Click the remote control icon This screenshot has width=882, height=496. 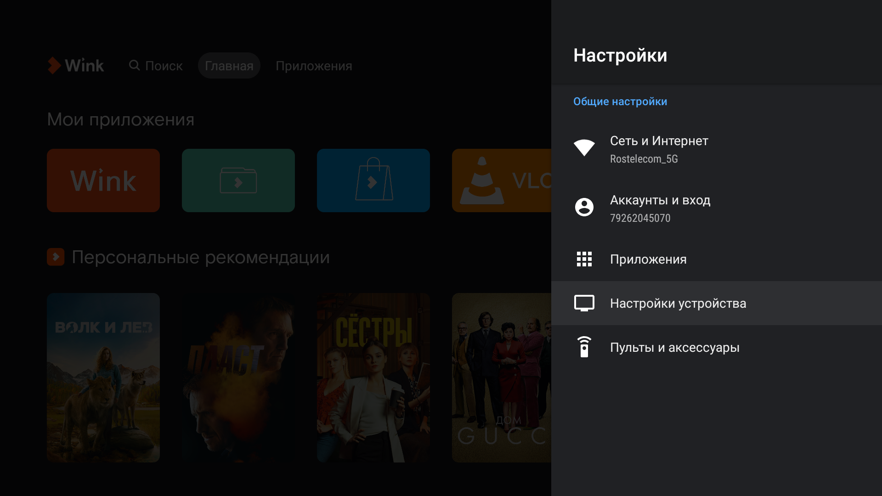click(x=584, y=347)
